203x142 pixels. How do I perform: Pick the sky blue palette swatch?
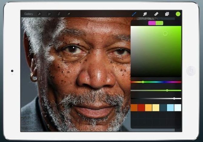pyautogui.click(x=170, y=108)
